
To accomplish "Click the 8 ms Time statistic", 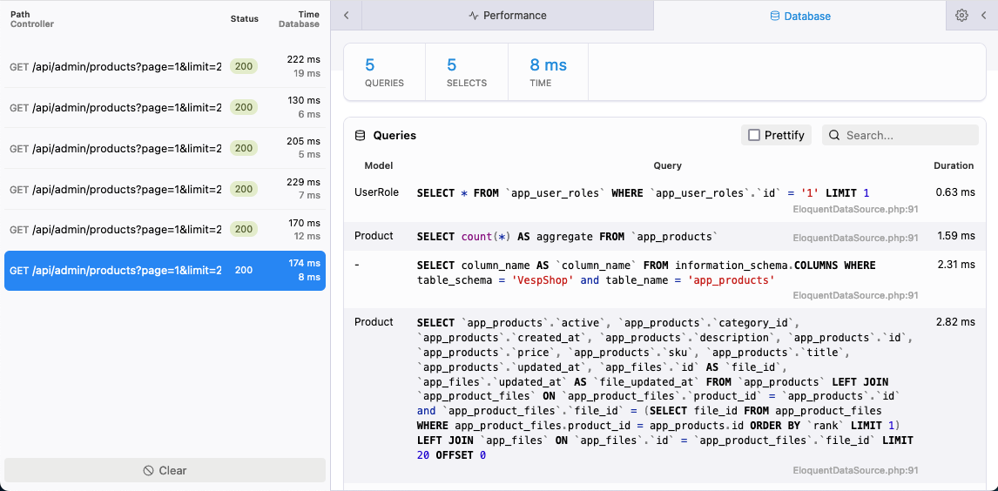I will point(548,72).
